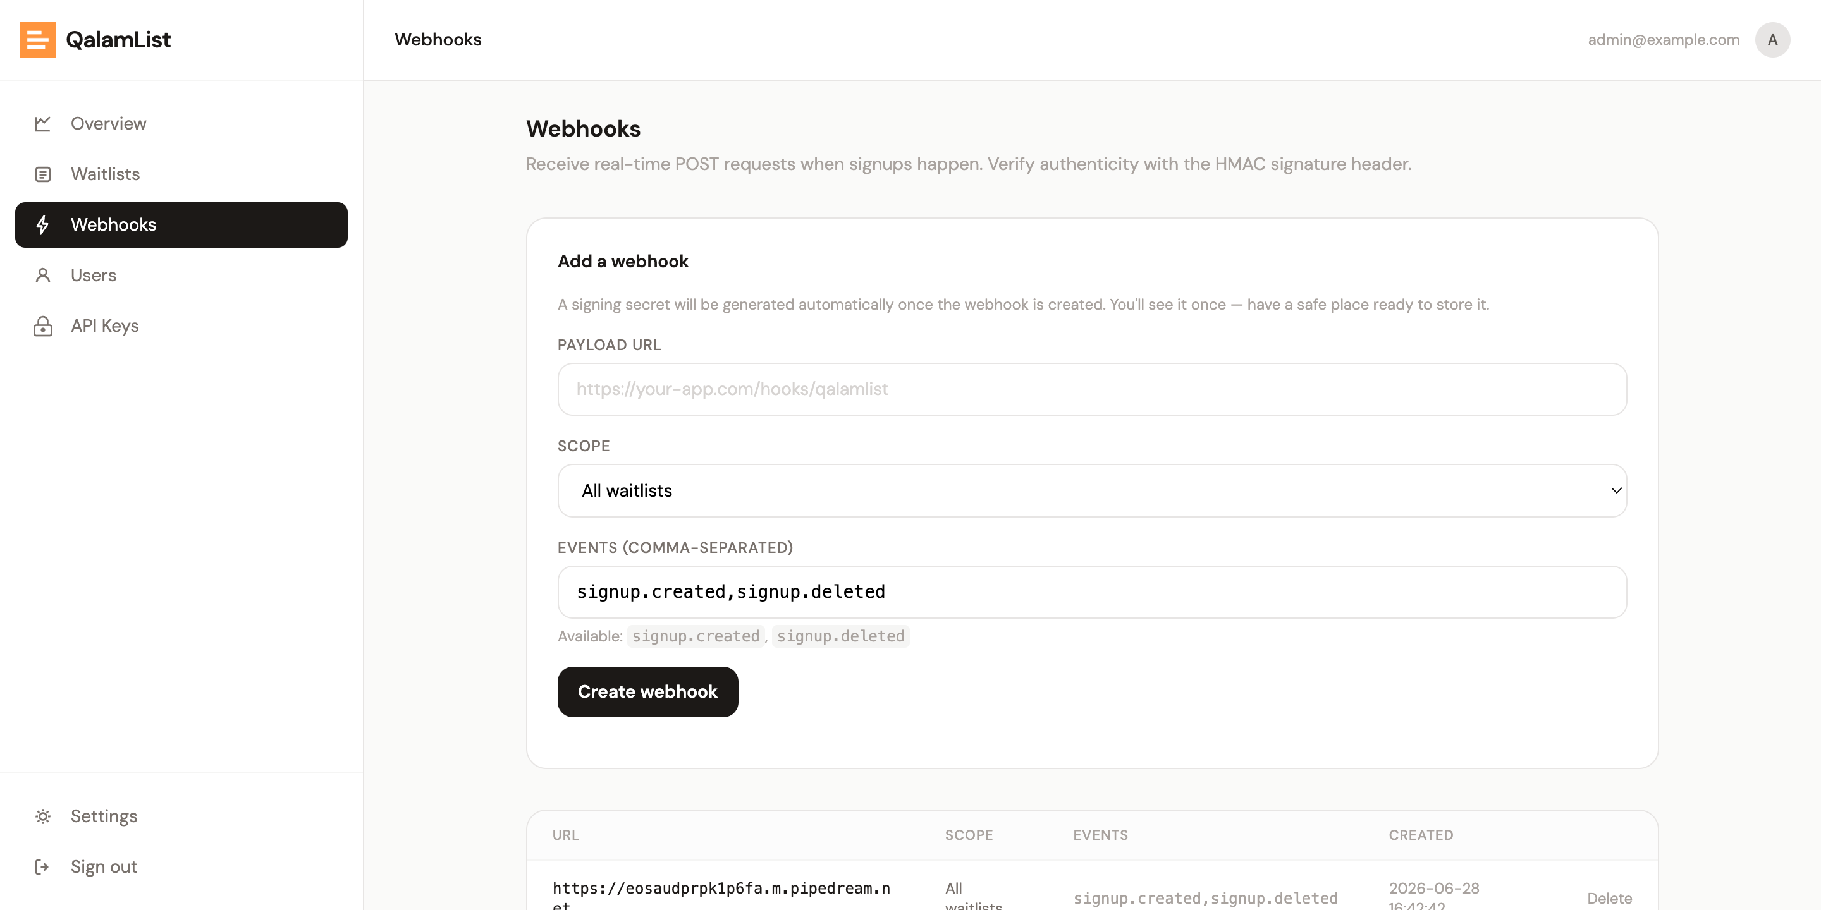Select the Webhooks sidebar item
Viewport: 1821px width, 910px height.
coord(181,225)
